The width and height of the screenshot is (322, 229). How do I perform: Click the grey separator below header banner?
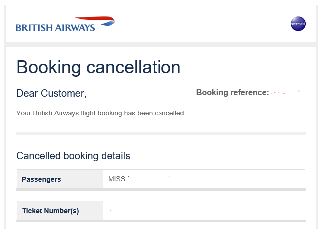coord(161,44)
